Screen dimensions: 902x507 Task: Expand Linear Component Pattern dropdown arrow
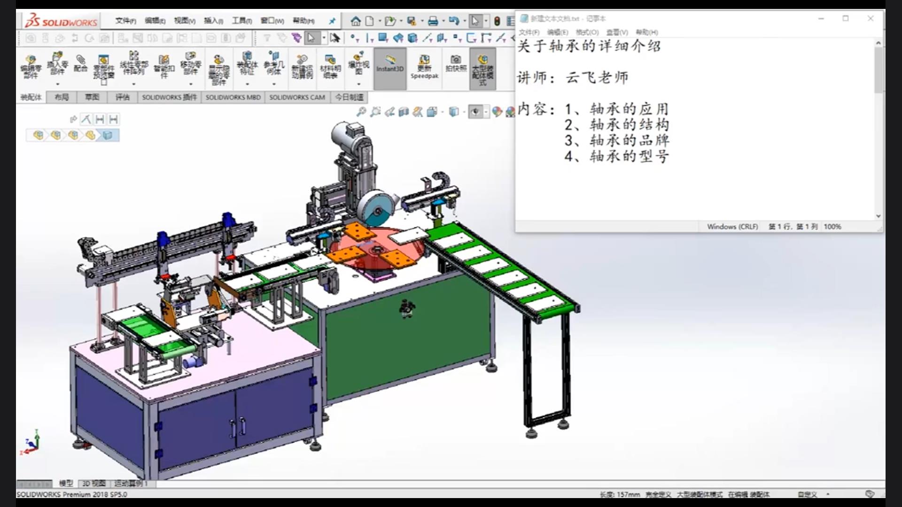tap(134, 84)
